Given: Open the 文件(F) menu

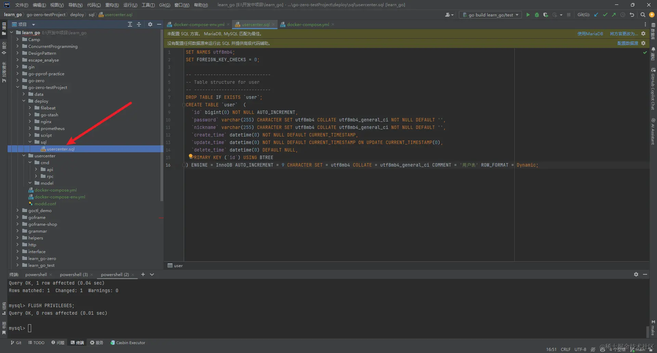Looking at the screenshot, I should click(22, 5).
